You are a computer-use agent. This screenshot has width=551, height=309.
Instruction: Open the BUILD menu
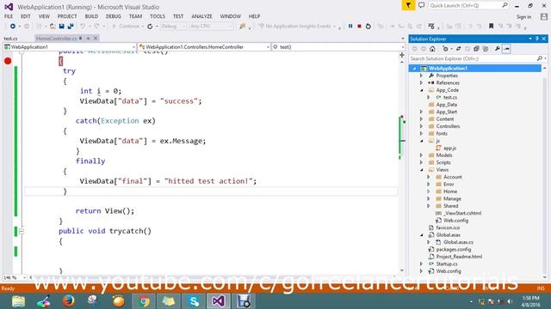click(91, 16)
